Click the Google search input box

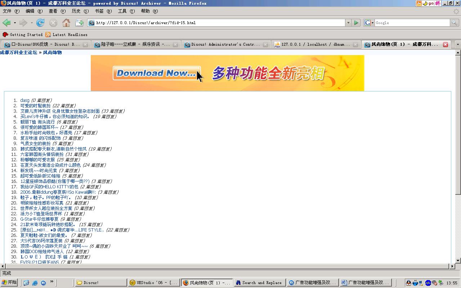412,23
